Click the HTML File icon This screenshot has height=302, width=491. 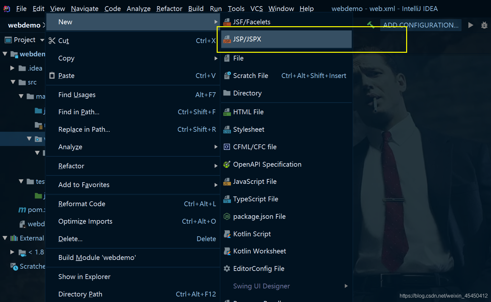227,112
